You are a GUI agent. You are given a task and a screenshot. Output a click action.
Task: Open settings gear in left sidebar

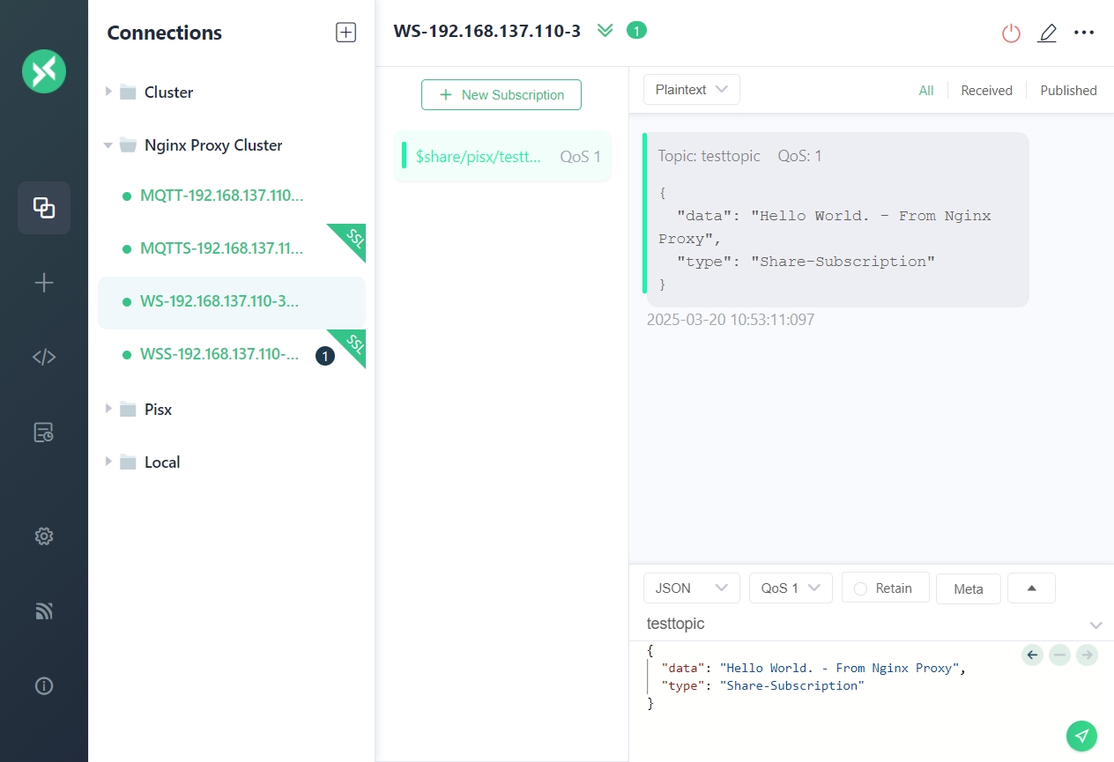(44, 536)
